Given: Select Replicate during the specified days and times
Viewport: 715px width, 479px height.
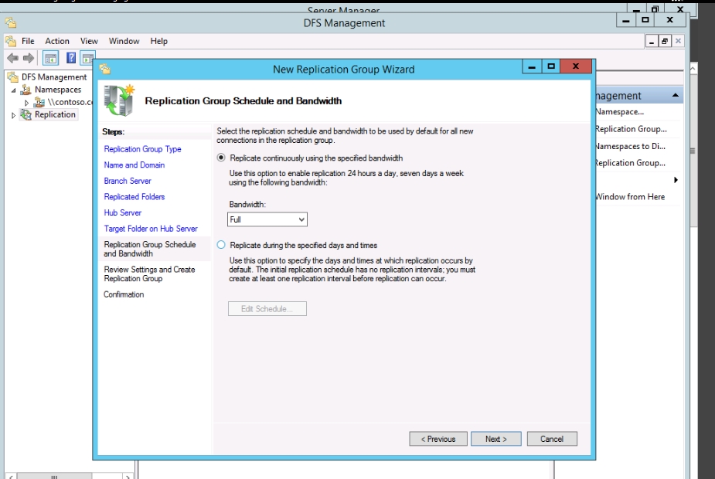Looking at the screenshot, I should pyautogui.click(x=222, y=245).
